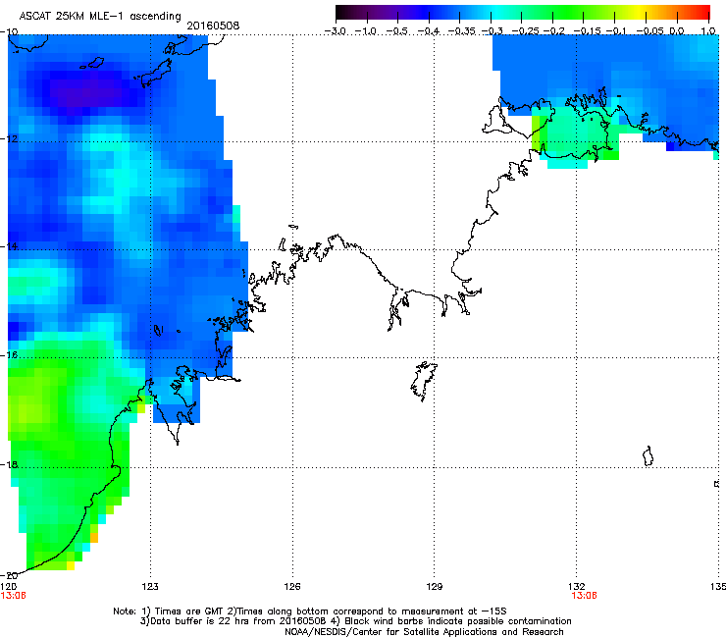Screen dimensions: 726x638
Task: Click the -16 latitude axis label
Action: 10,354
